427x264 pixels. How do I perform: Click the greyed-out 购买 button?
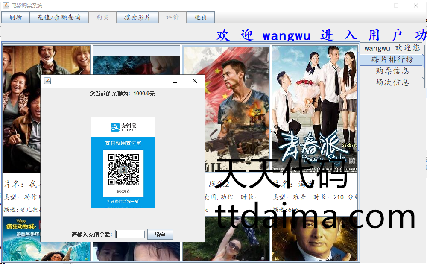[102, 18]
